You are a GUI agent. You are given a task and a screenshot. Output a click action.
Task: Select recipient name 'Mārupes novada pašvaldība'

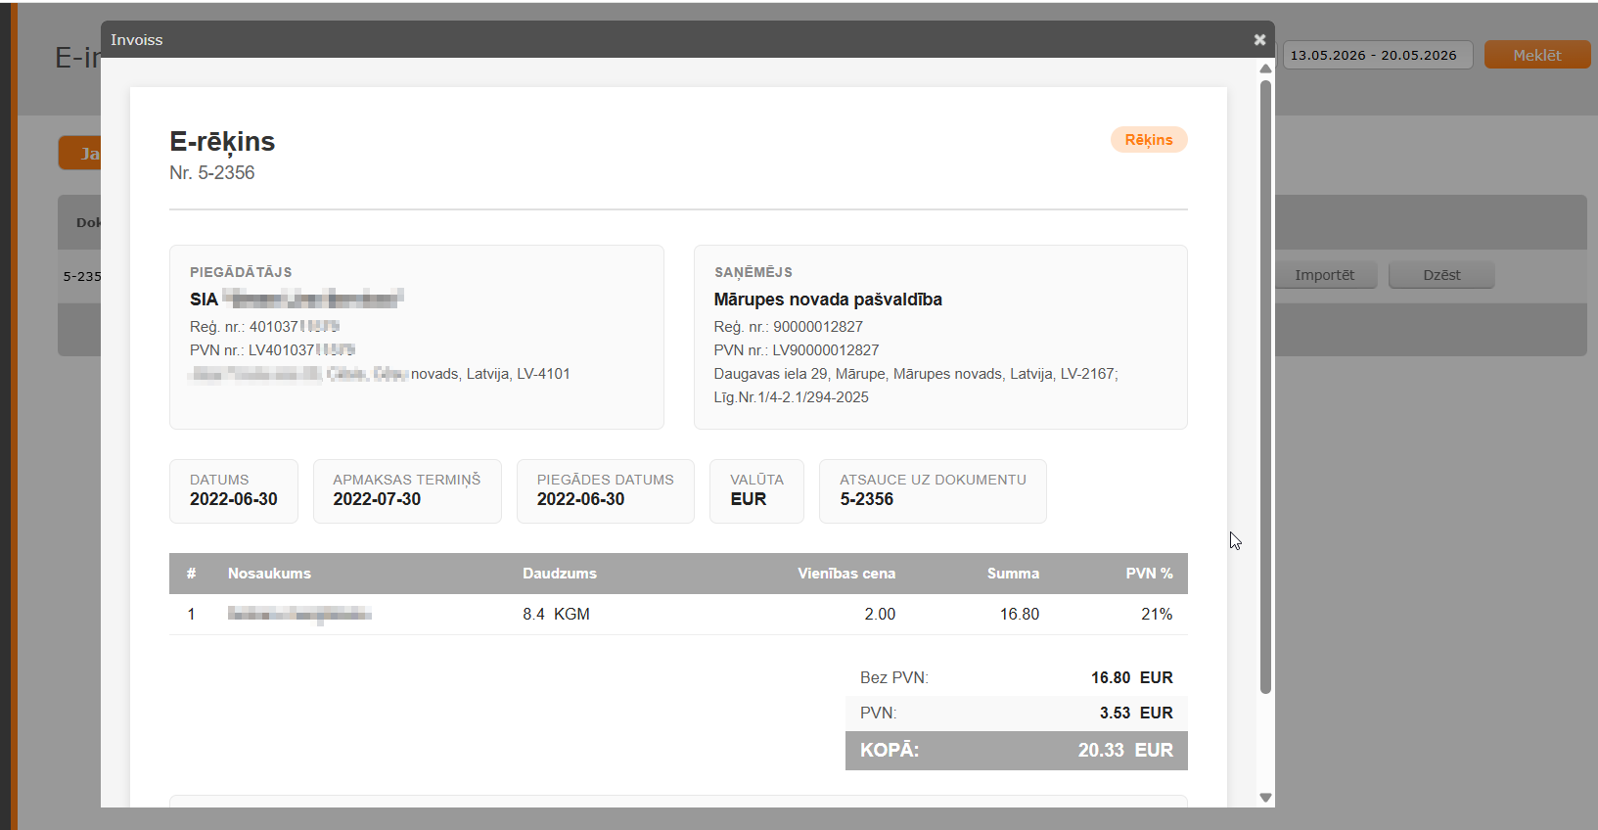click(828, 300)
